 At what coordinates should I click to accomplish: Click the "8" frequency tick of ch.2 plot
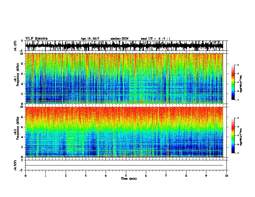[x=23, y=117]
